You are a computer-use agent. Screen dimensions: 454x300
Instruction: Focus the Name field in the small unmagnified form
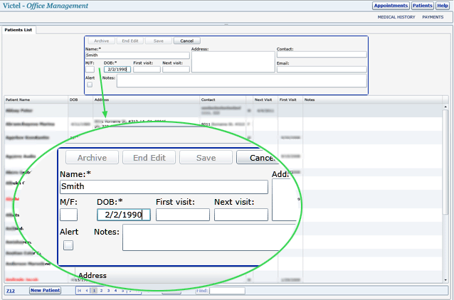point(137,55)
